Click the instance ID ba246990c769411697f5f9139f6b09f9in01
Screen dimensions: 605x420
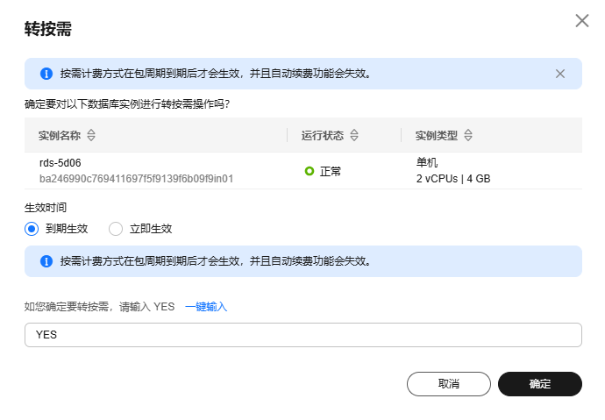(x=136, y=179)
